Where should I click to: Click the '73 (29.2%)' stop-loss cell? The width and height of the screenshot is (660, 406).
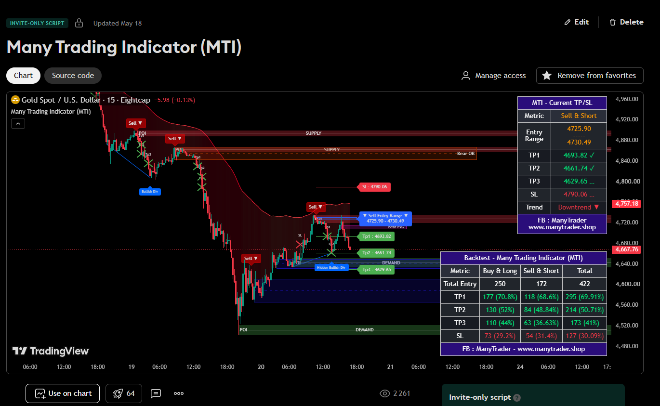point(500,336)
